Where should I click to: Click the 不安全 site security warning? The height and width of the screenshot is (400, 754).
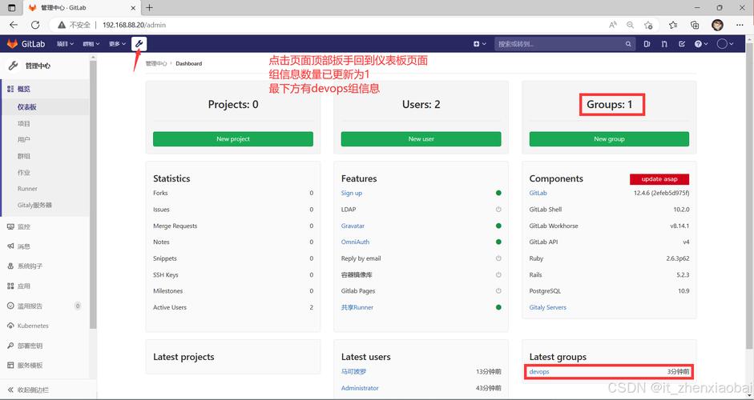tap(75, 25)
